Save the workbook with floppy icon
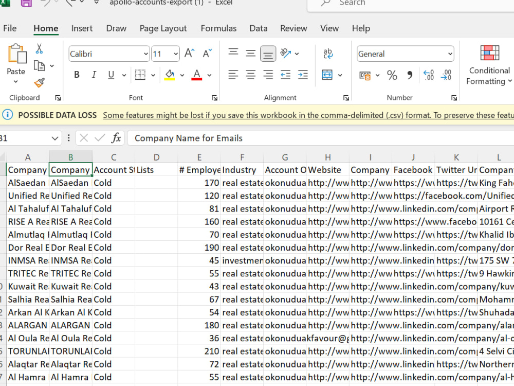 point(26,3)
